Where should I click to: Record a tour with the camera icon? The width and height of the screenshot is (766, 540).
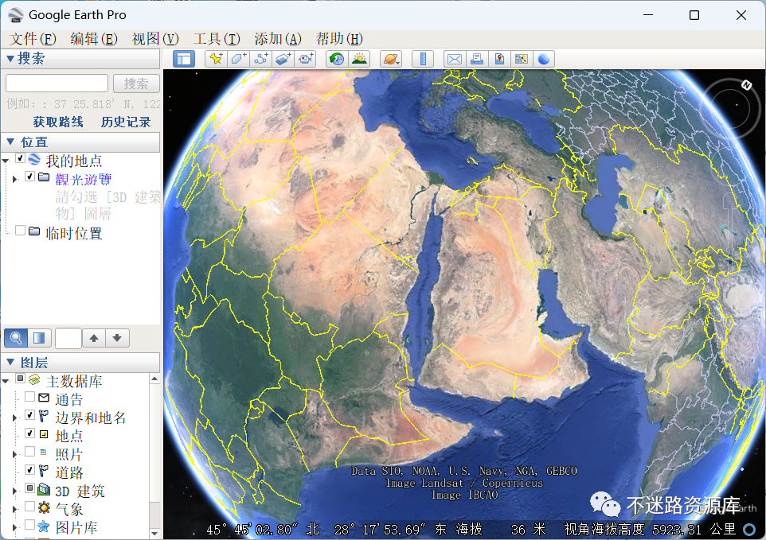tap(306, 59)
